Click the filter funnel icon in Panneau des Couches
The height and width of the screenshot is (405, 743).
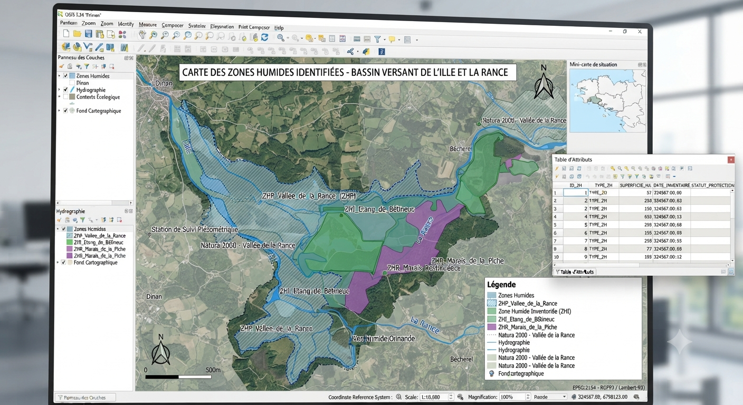[87, 66]
